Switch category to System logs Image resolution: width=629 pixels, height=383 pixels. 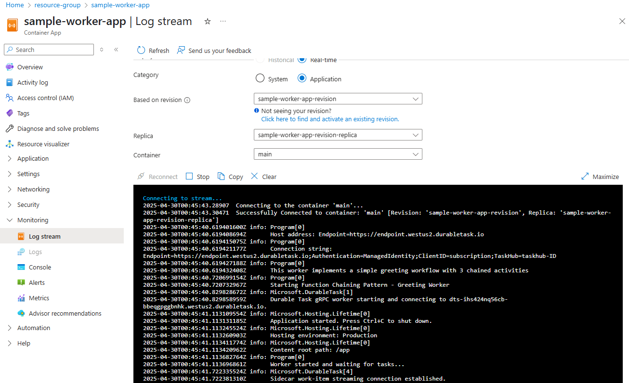point(260,78)
